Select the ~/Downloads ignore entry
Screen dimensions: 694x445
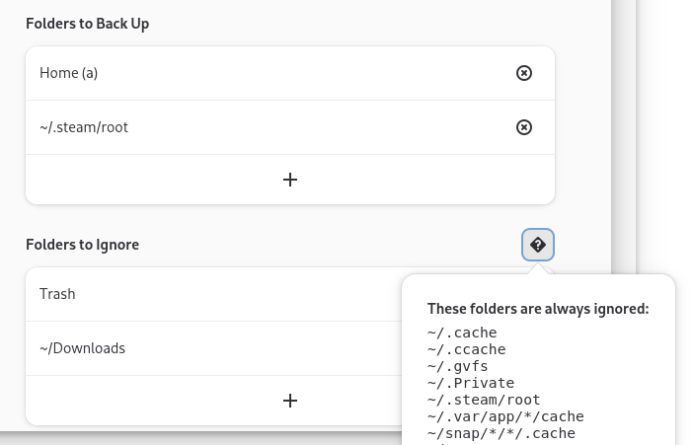tap(82, 348)
